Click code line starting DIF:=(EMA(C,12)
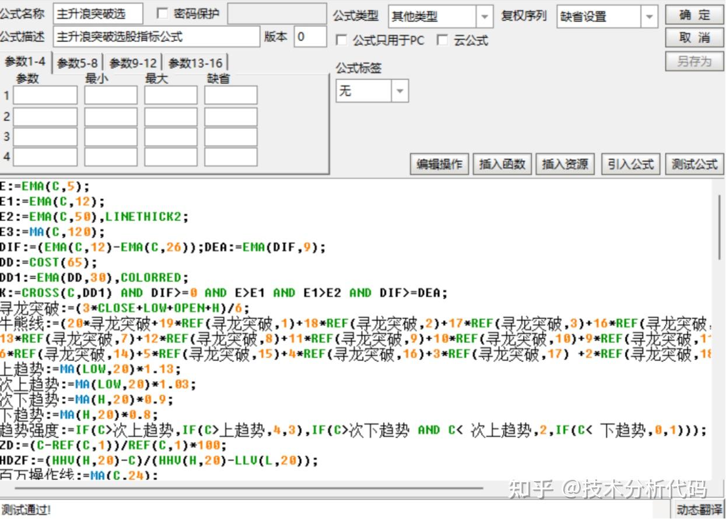Viewport: 726px width, 519px height. (163, 247)
